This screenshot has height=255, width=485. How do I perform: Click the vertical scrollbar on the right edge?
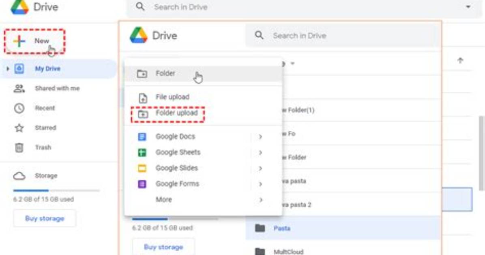pyautogui.click(x=482, y=153)
